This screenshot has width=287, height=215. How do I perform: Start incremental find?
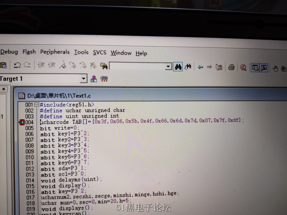[x=188, y=67]
